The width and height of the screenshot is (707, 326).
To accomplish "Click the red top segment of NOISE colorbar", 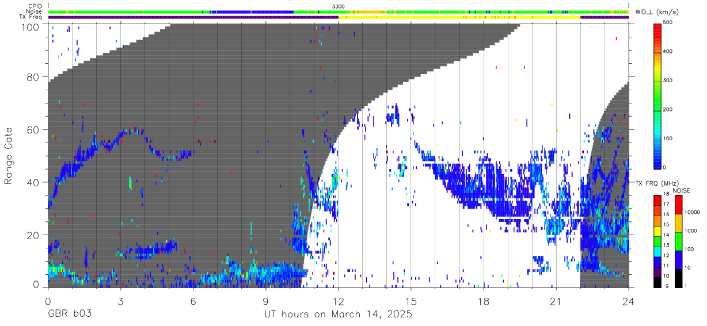I will coord(678,205).
